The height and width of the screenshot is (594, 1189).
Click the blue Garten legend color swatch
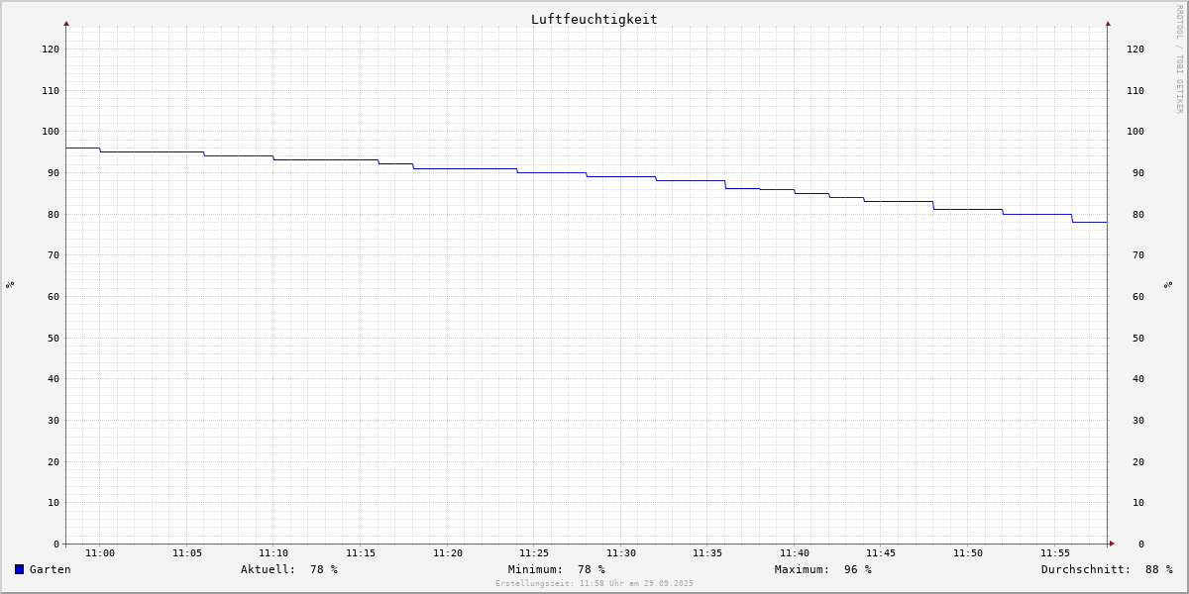pyautogui.click(x=19, y=569)
